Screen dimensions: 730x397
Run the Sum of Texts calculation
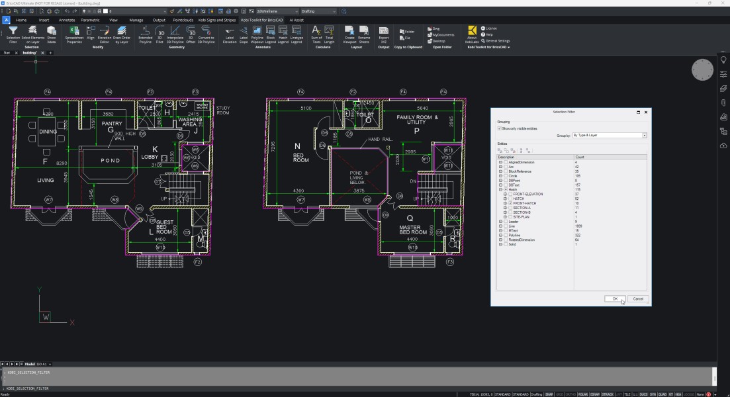pos(316,35)
